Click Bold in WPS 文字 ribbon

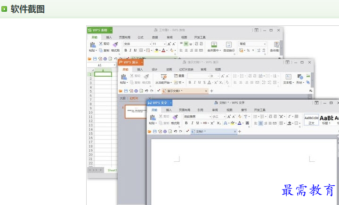tap(186, 123)
